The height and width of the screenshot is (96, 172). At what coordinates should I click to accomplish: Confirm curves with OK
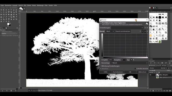coord(130,72)
